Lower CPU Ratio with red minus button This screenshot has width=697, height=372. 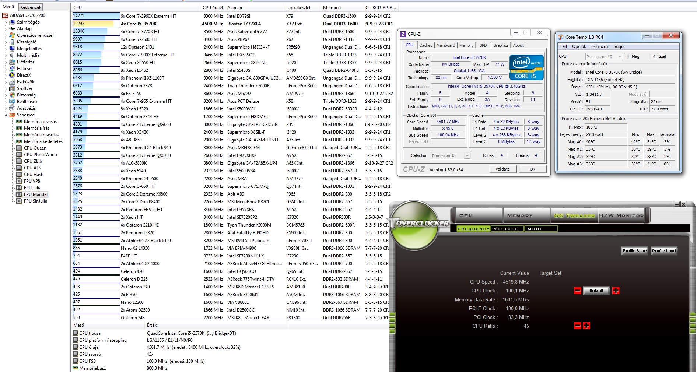point(578,326)
